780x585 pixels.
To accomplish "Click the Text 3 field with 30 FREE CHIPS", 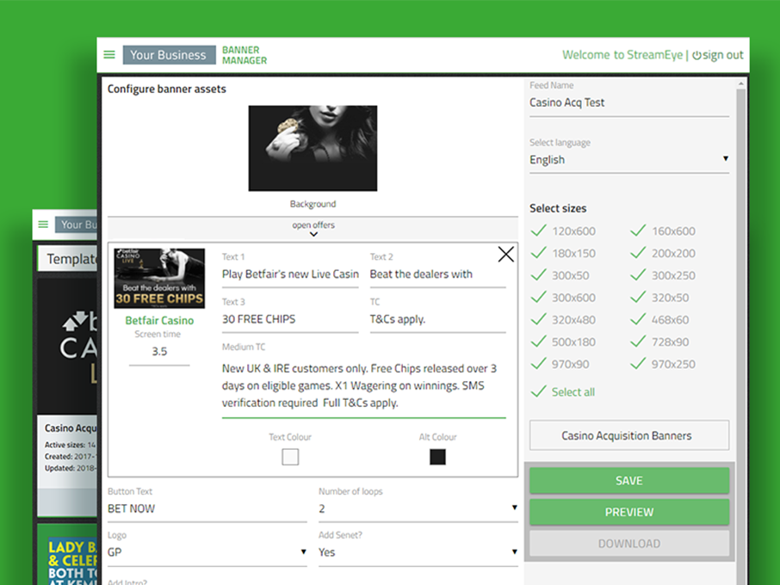I will [290, 319].
